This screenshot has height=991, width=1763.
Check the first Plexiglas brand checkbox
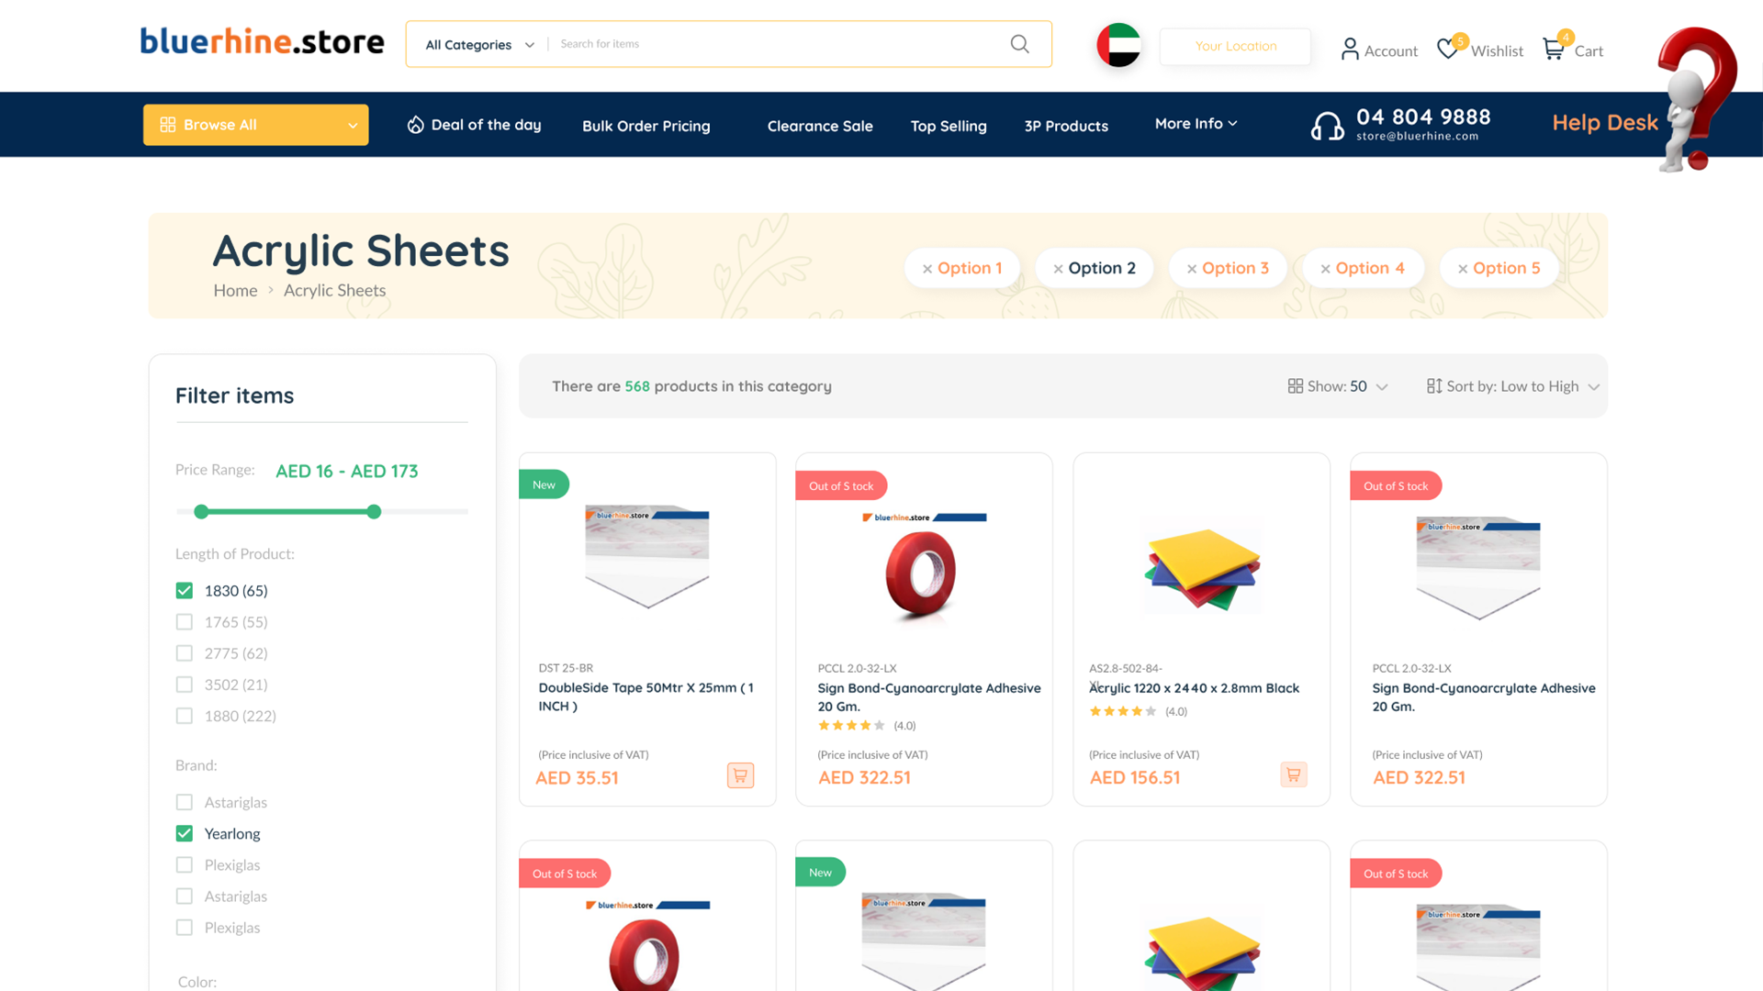(x=185, y=864)
